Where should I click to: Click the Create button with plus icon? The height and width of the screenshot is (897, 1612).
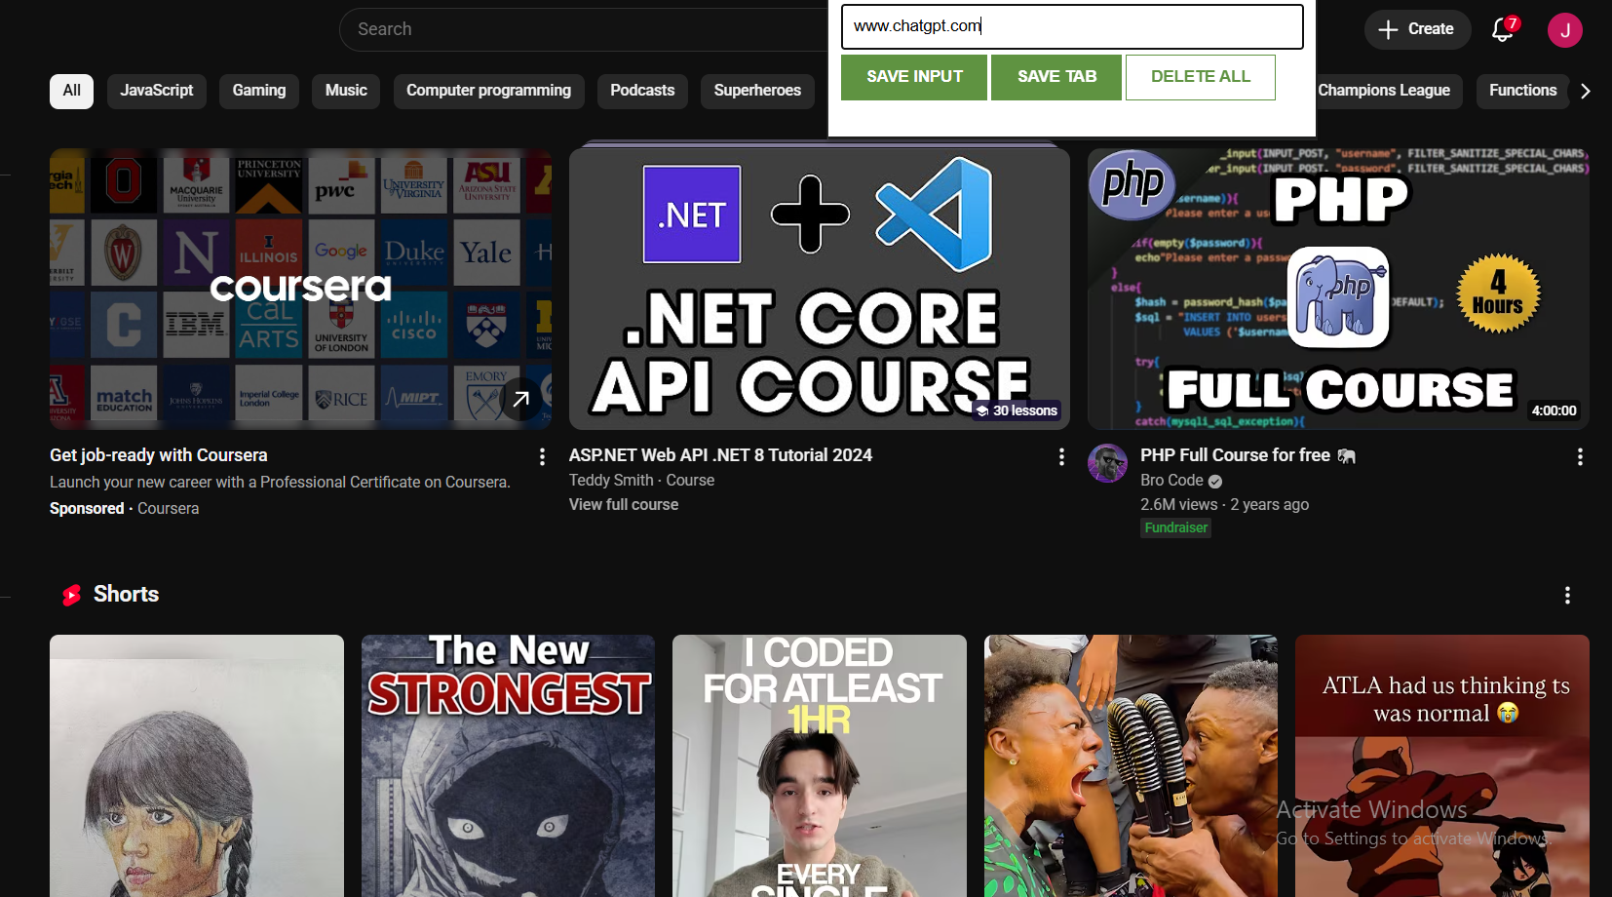[1417, 29]
